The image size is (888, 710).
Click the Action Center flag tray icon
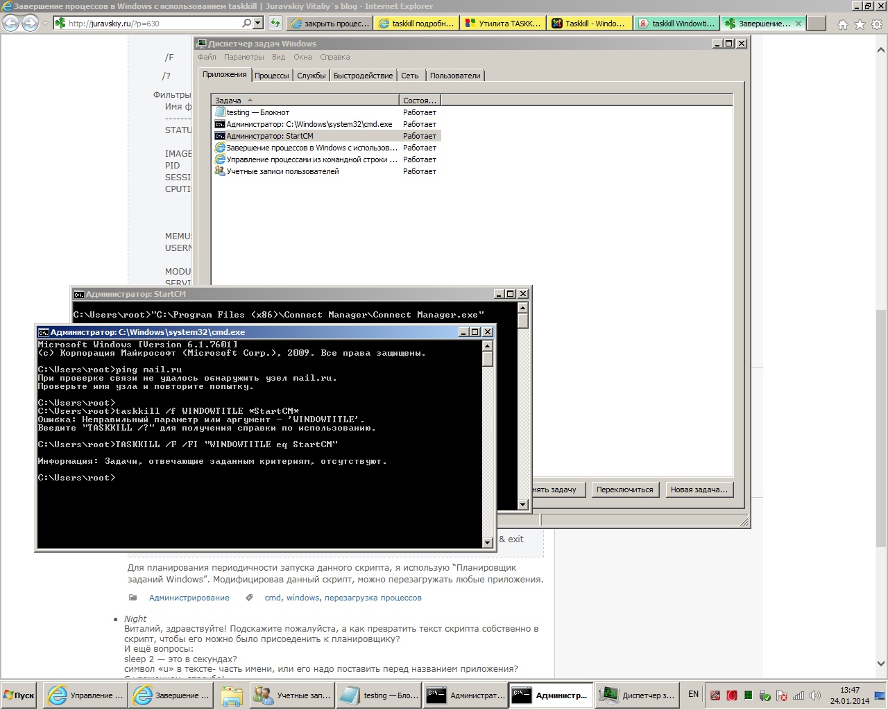coord(782,695)
